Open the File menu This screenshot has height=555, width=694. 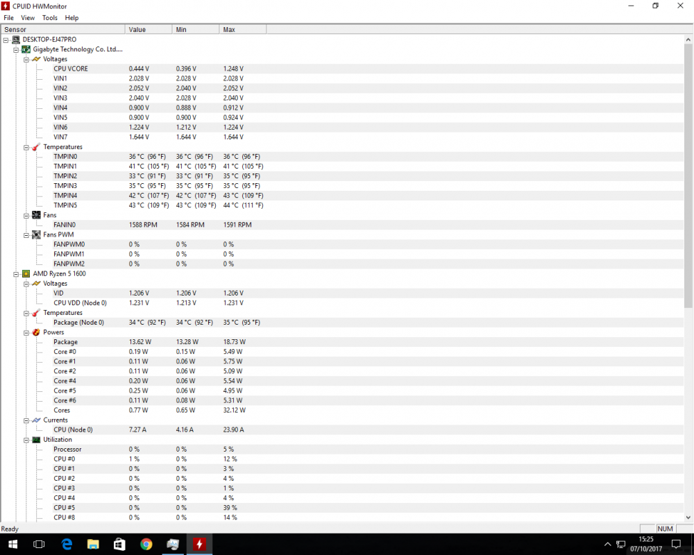[x=9, y=17]
